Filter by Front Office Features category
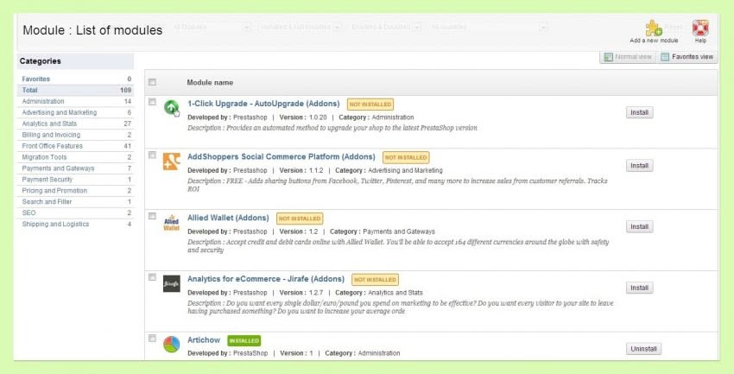Image resolution: width=734 pixels, height=374 pixels. (77, 146)
